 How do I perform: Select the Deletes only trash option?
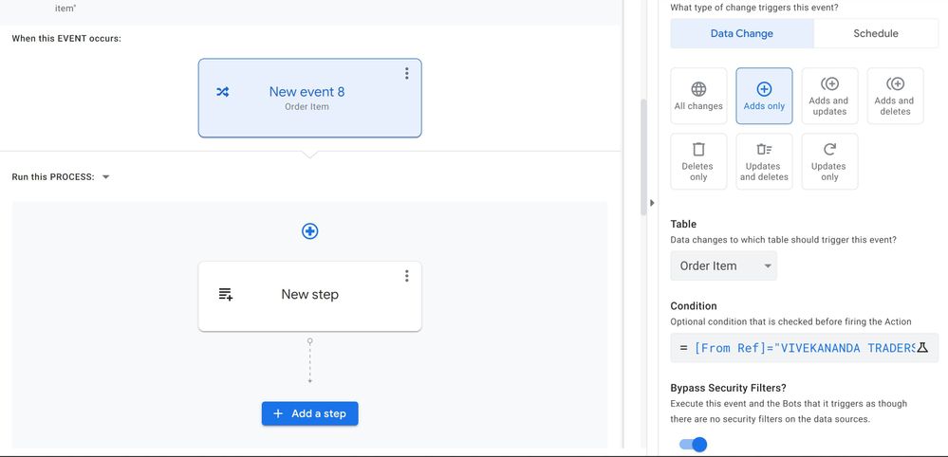698,161
